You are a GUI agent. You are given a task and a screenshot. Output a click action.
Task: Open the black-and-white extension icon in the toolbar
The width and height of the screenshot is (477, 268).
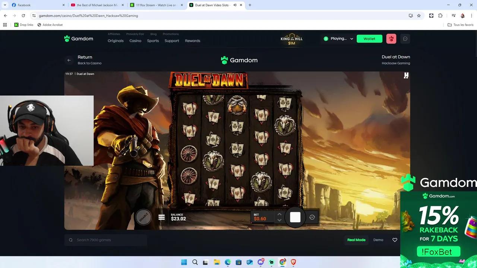(431, 16)
